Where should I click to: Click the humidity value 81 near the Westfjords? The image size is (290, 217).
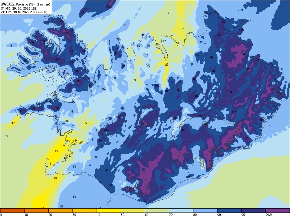click(x=12, y=46)
